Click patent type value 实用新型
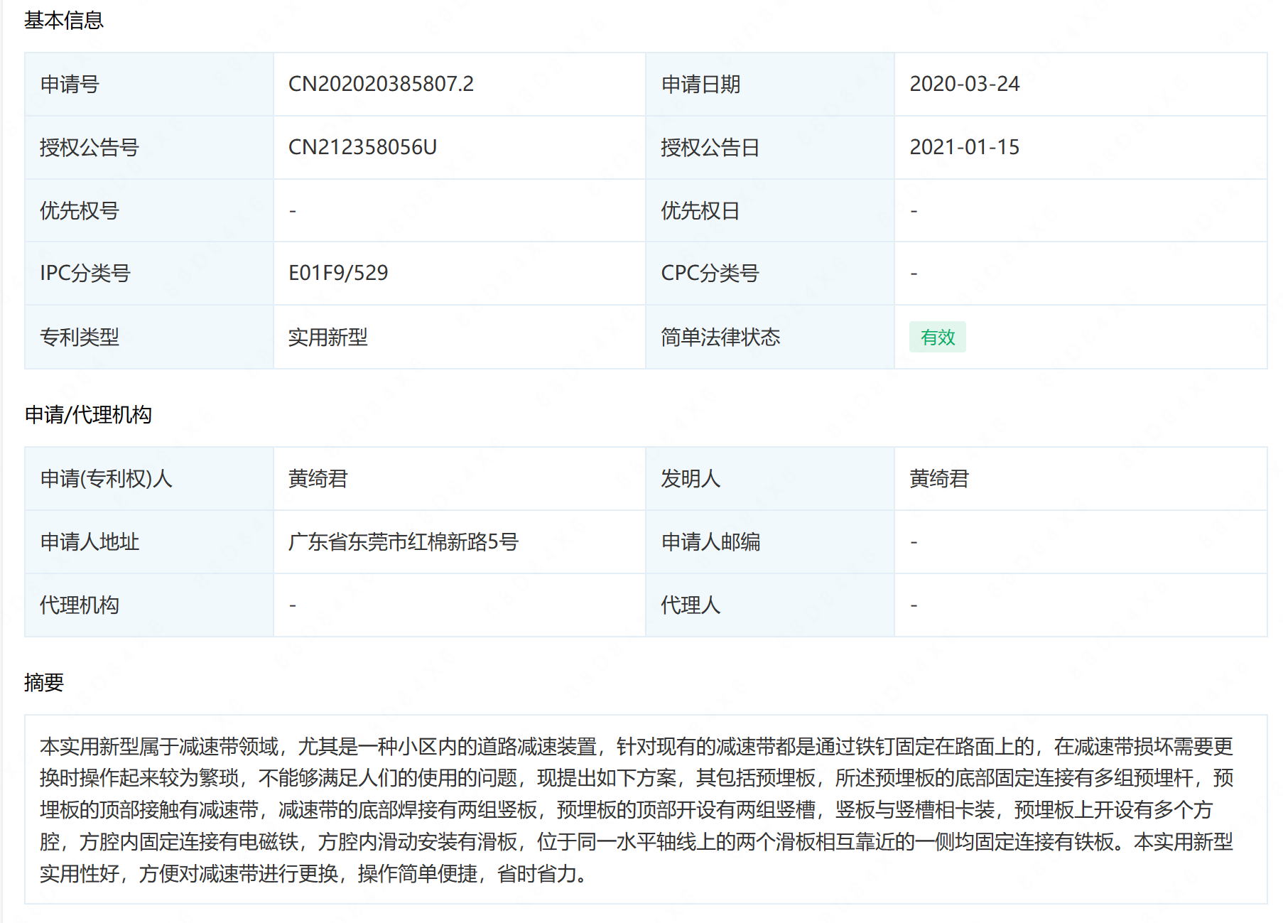 (x=328, y=337)
